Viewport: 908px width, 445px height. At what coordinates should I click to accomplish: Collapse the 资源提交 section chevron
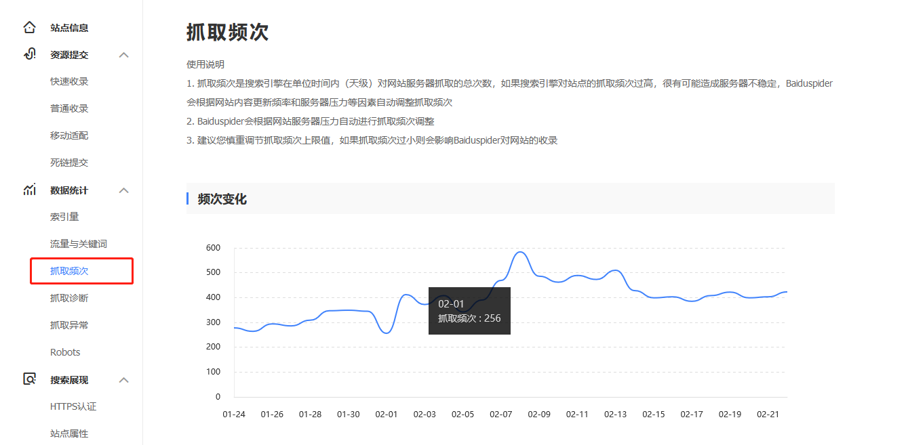pyautogui.click(x=124, y=55)
